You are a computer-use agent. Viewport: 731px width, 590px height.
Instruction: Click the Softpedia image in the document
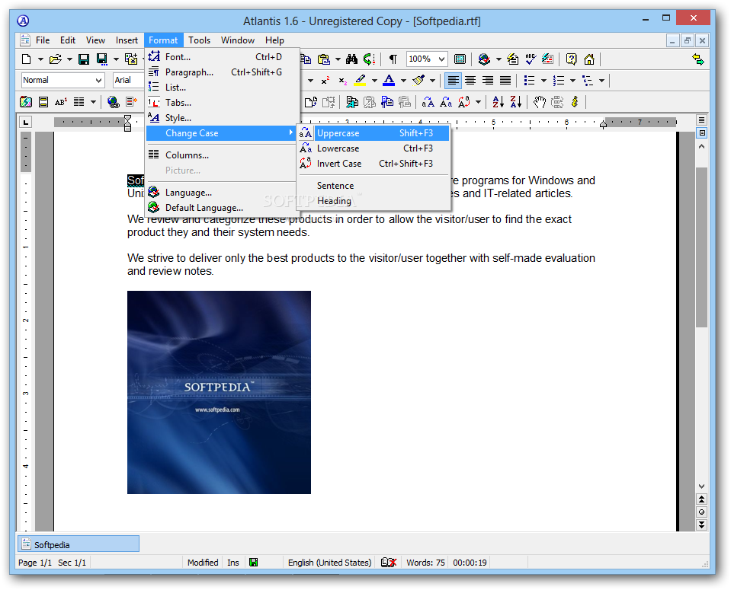tap(219, 393)
